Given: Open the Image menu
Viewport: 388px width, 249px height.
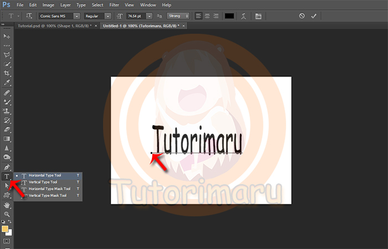Looking at the screenshot, I should pyautogui.click(x=48, y=5).
